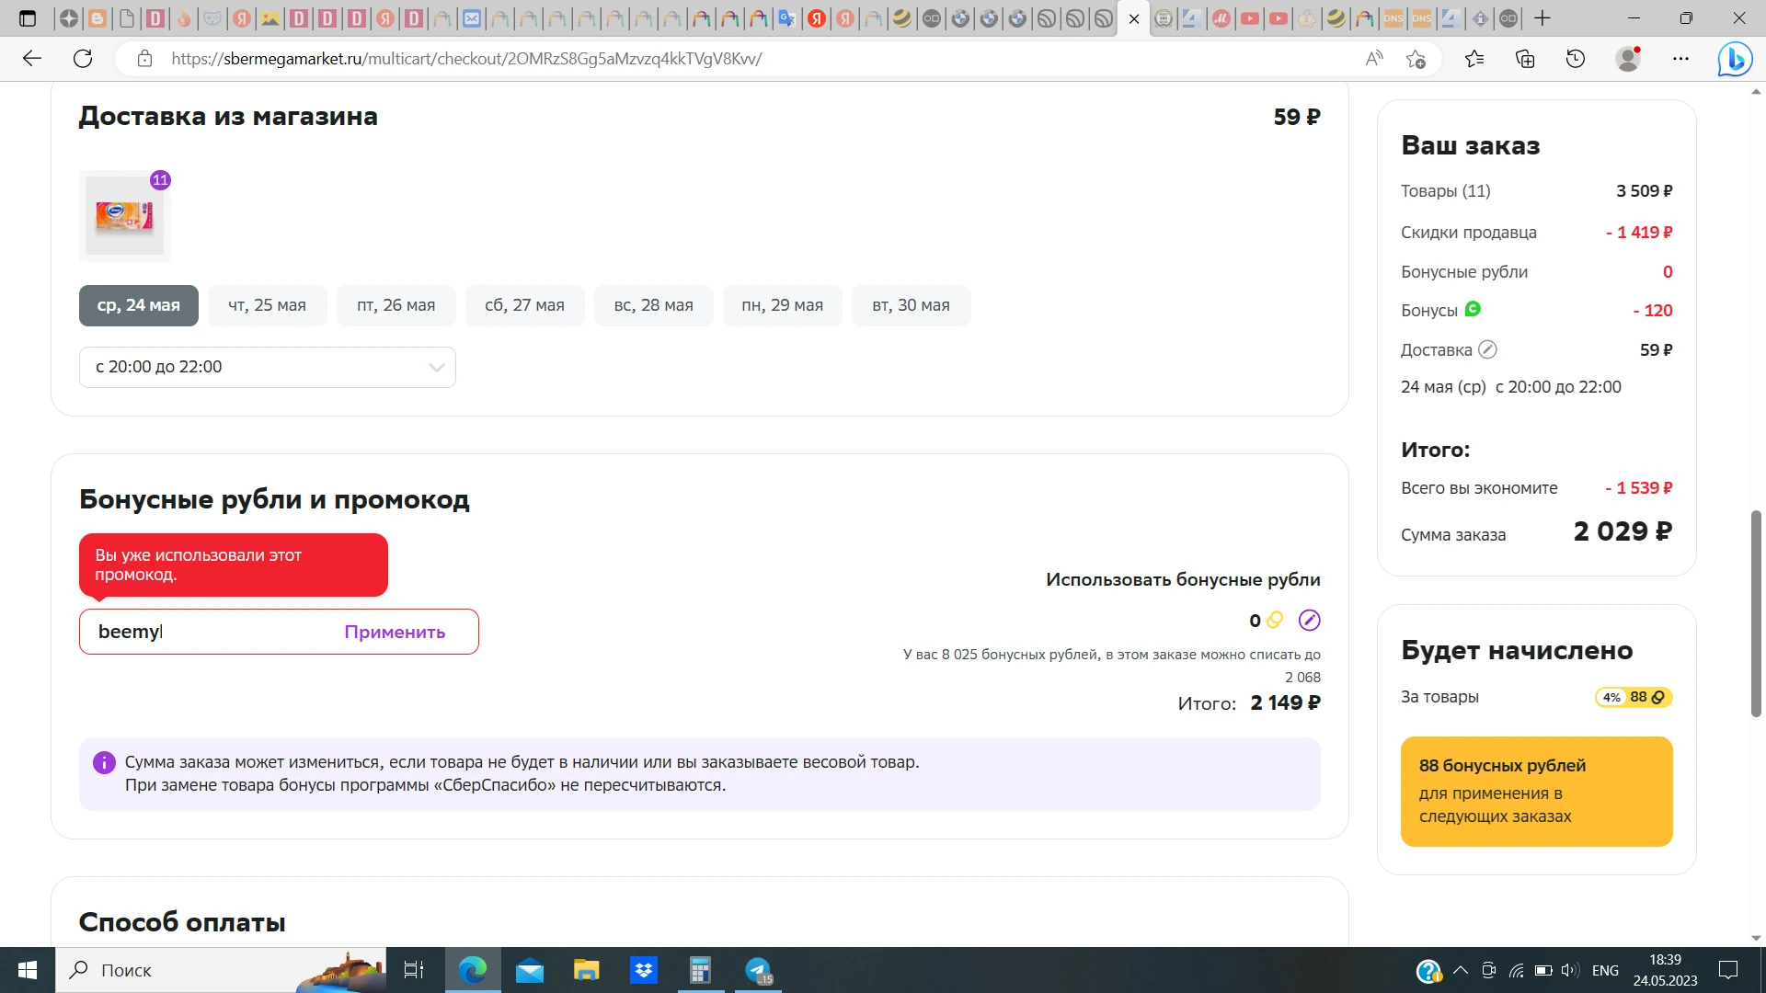Open a new browser tab
The height and width of the screenshot is (993, 1766).
click(1542, 18)
